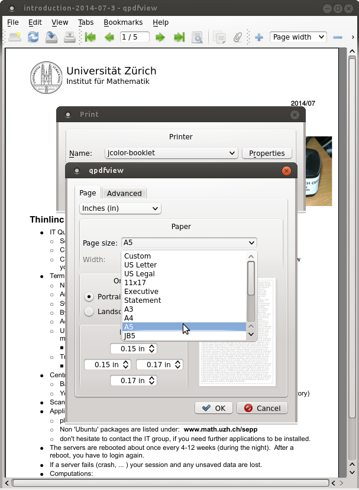359x490 pixels.
Task: Choose Executive in page size list
Action: tap(184, 291)
